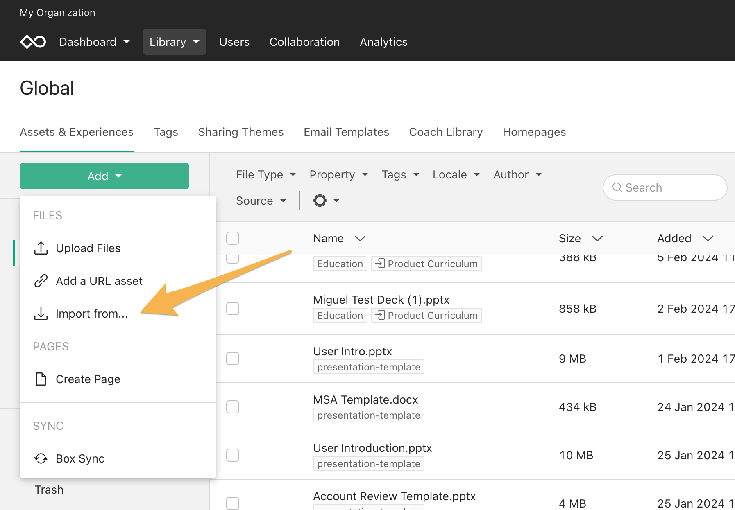Choose Import from... option
Image resolution: width=735 pixels, height=510 pixels.
coord(118,314)
